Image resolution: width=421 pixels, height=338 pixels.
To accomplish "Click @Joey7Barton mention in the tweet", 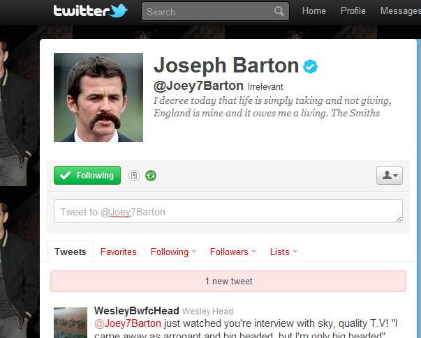I will click(127, 323).
